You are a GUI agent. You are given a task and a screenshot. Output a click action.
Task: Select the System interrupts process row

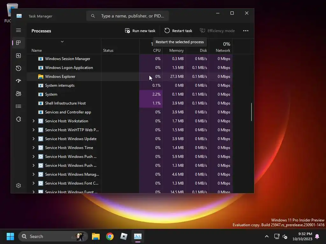click(130, 85)
